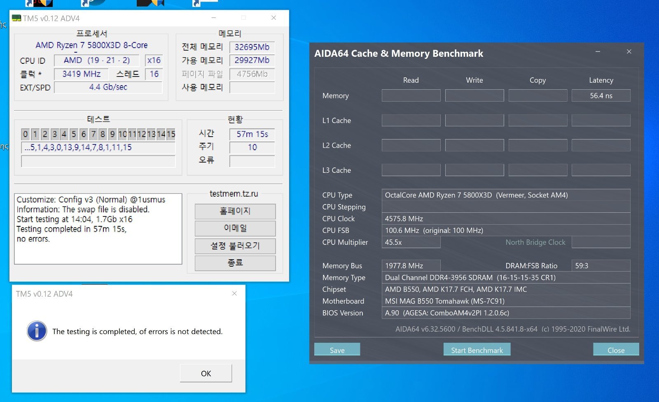Click page file 4756Mb value
Screen dimensions: 659x402
click(252, 74)
